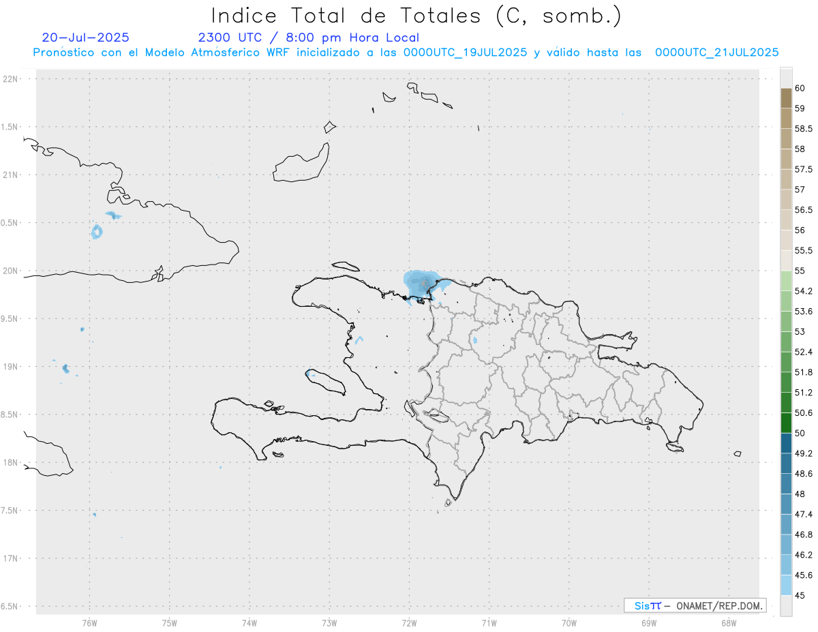The image size is (818, 632).
Task: Click the legend value '58.5'
Action: point(803,128)
